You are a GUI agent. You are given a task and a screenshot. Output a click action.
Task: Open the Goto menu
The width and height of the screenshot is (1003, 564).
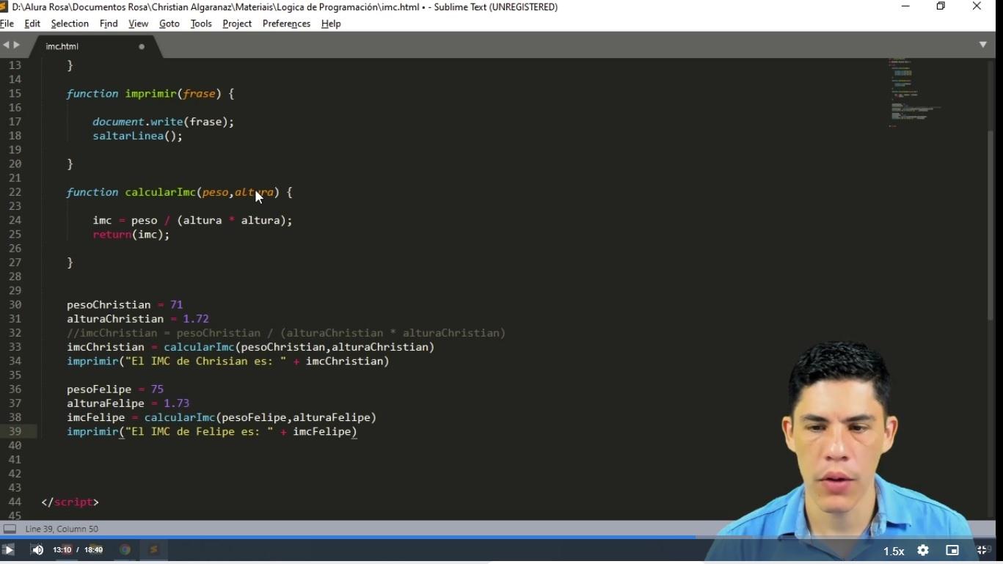169,23
